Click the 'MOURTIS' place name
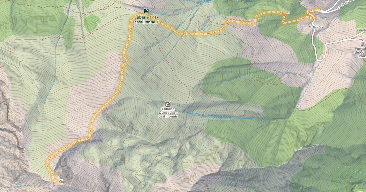 tap(316, 27)
